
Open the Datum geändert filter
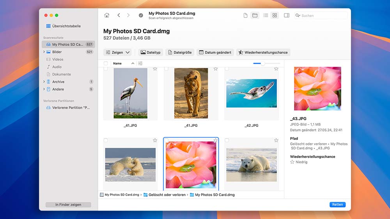click(x=215, y=53)
